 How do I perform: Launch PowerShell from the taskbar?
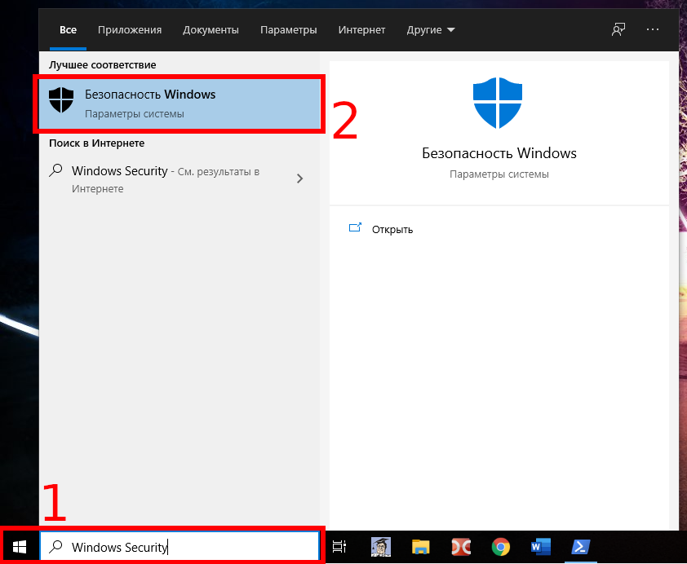coord(581,547)
